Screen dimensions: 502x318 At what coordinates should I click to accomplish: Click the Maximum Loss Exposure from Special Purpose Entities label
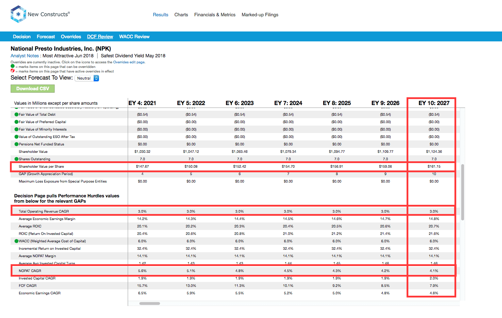click(62, 181)
